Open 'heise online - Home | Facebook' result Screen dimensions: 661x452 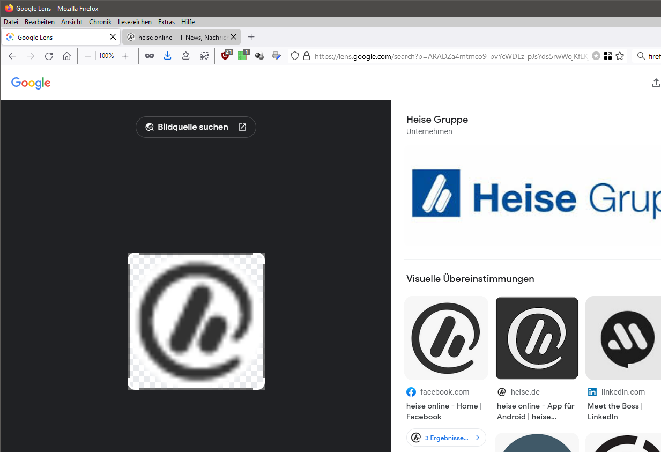[444, 411]
